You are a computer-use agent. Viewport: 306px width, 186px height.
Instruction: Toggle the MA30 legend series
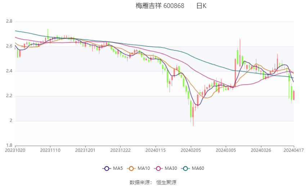point(166,168)
